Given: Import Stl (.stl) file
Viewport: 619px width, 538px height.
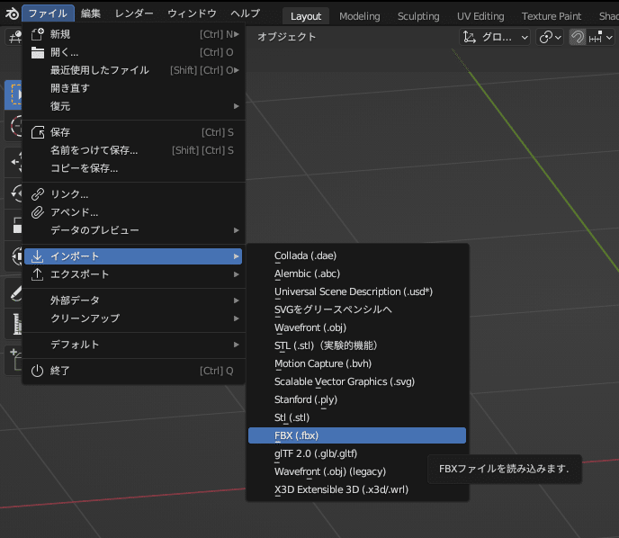Looking at the screenshot, I should click(357, 417).
